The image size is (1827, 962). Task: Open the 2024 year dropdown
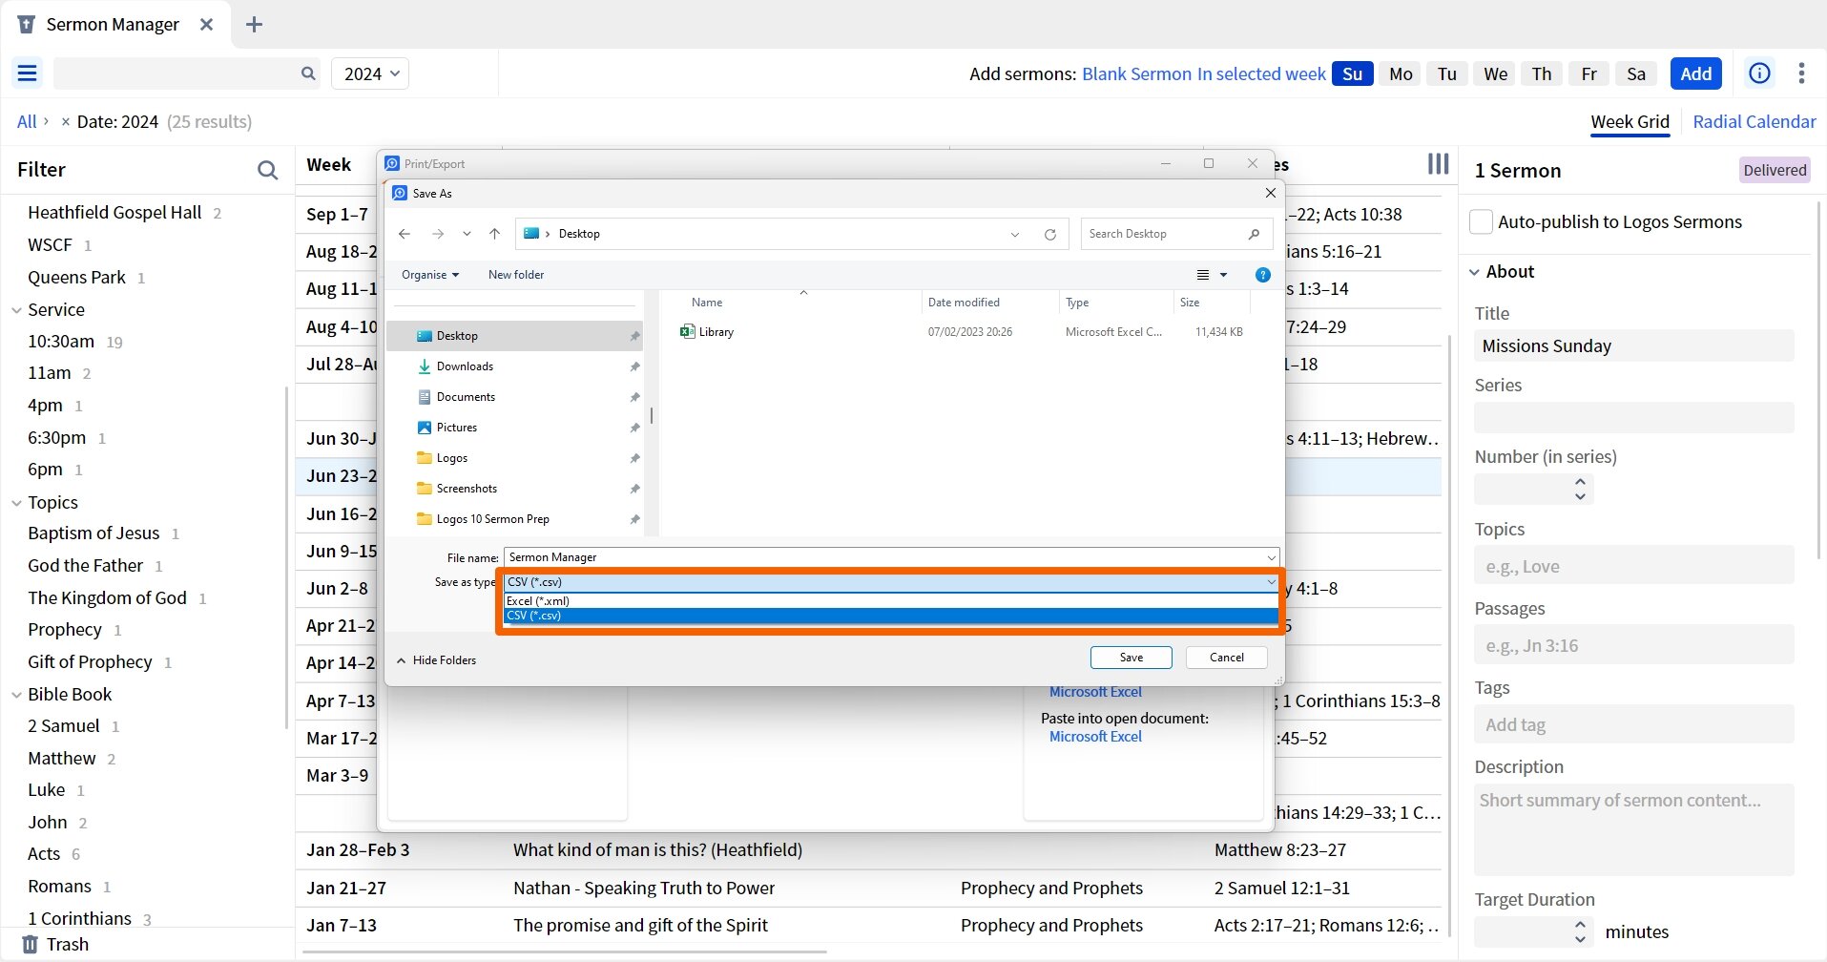370,73
